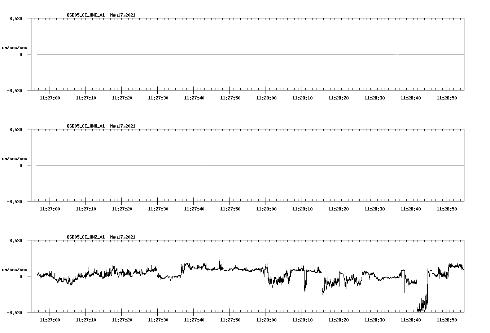Select the flat HNN waveform trace

point(216,165)
